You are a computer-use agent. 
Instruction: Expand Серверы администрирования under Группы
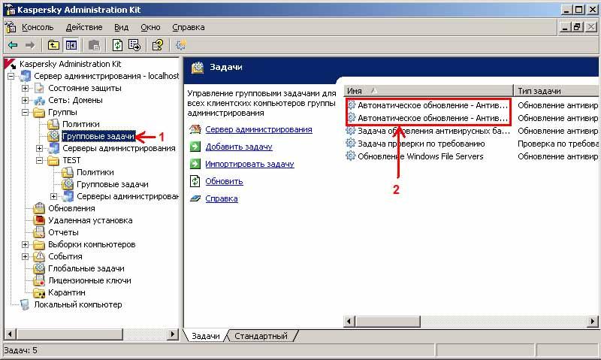click(40, 148)
